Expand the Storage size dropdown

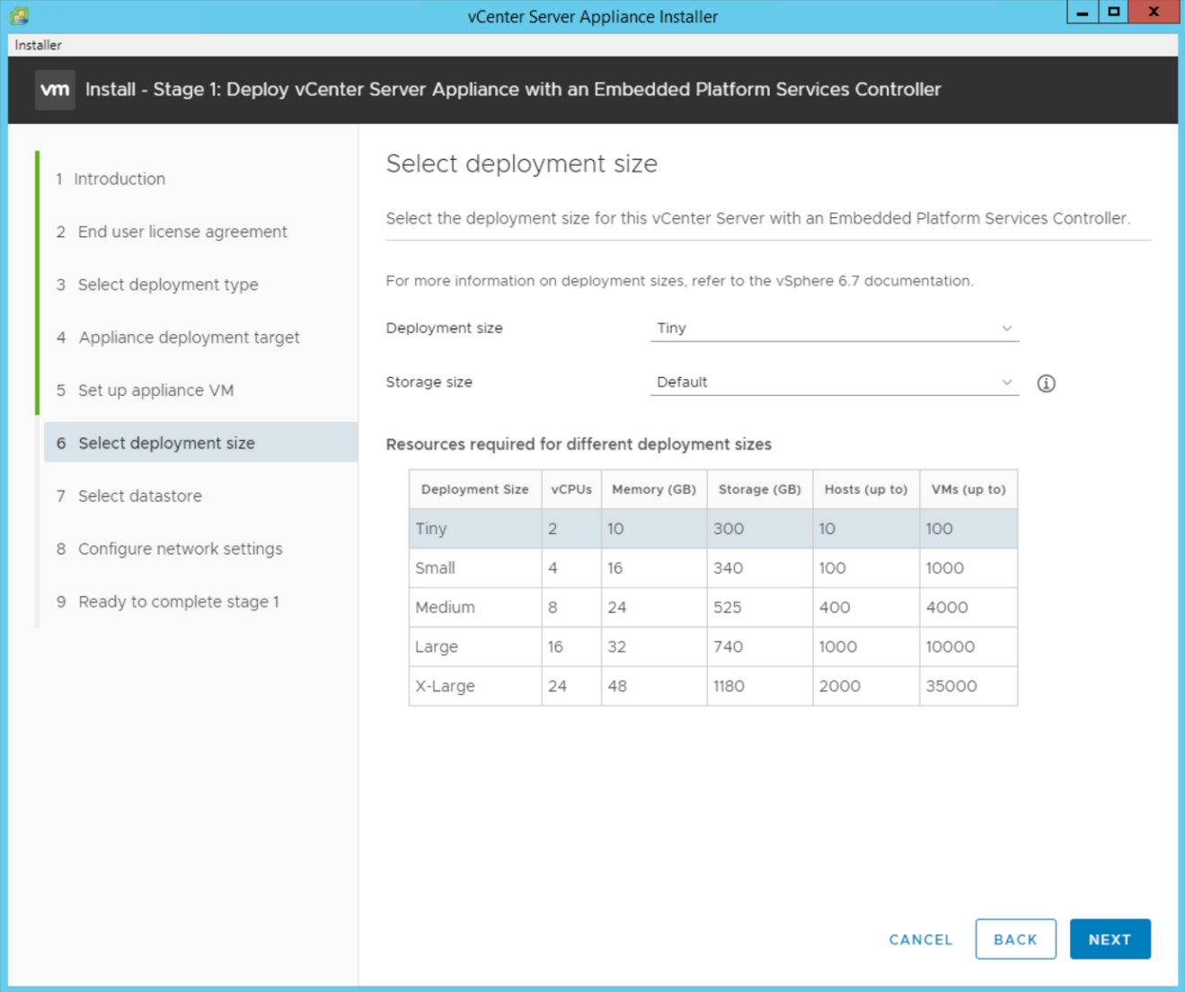[834, 382]
